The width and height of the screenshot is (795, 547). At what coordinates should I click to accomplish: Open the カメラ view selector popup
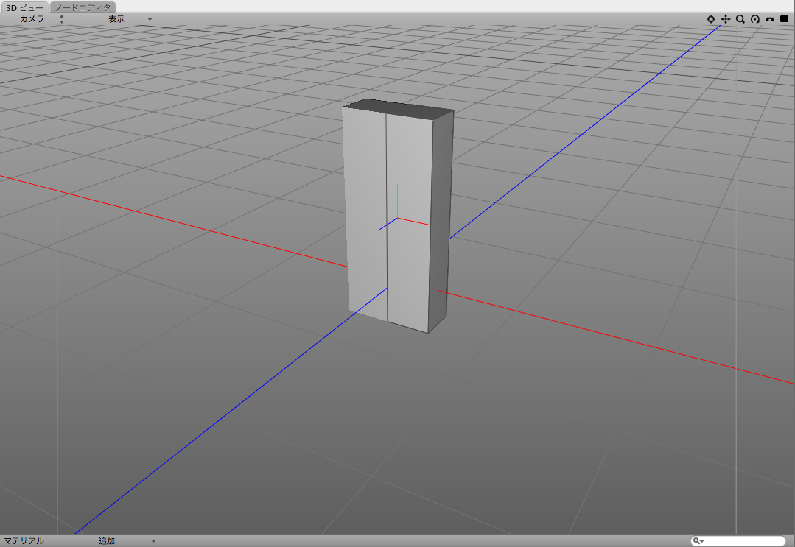(41, 19)
